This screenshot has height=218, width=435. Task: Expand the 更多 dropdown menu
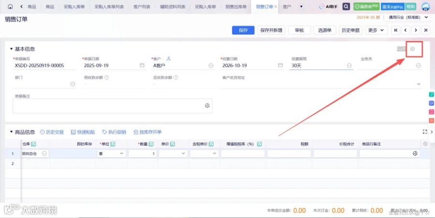pyautogui.click(x=376, y=30)
